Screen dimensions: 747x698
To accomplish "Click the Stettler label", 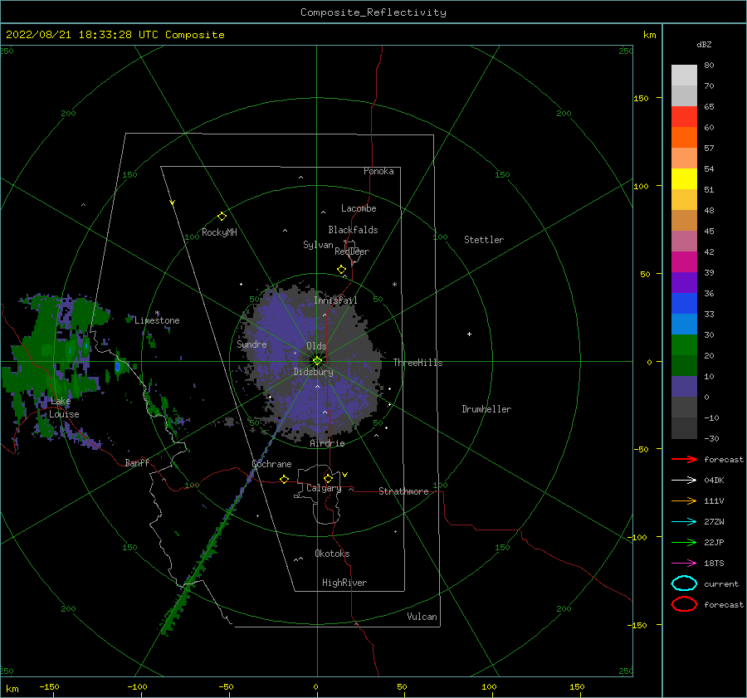I will coord(484,240).
